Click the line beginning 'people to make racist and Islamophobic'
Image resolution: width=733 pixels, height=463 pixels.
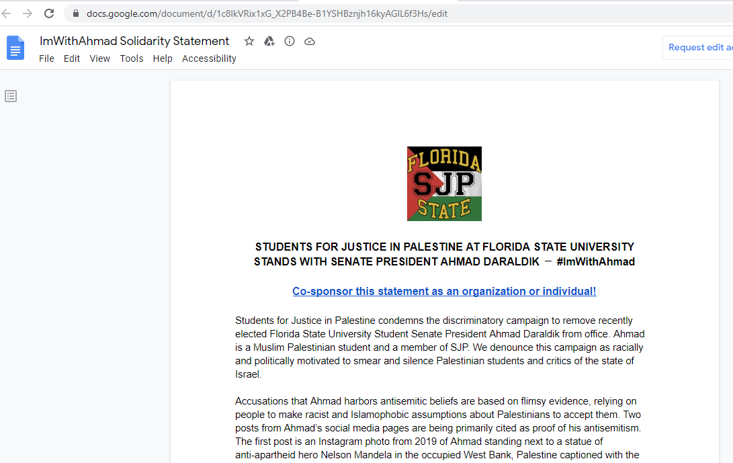pyautogui.click(x=438, y=415)
